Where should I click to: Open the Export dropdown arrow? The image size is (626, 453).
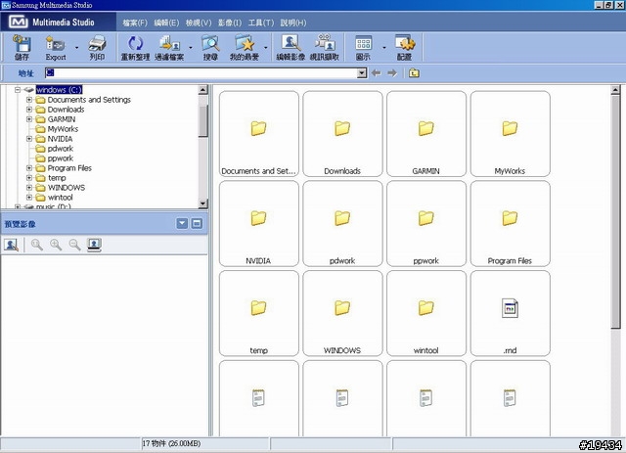[x=76, y=48]
